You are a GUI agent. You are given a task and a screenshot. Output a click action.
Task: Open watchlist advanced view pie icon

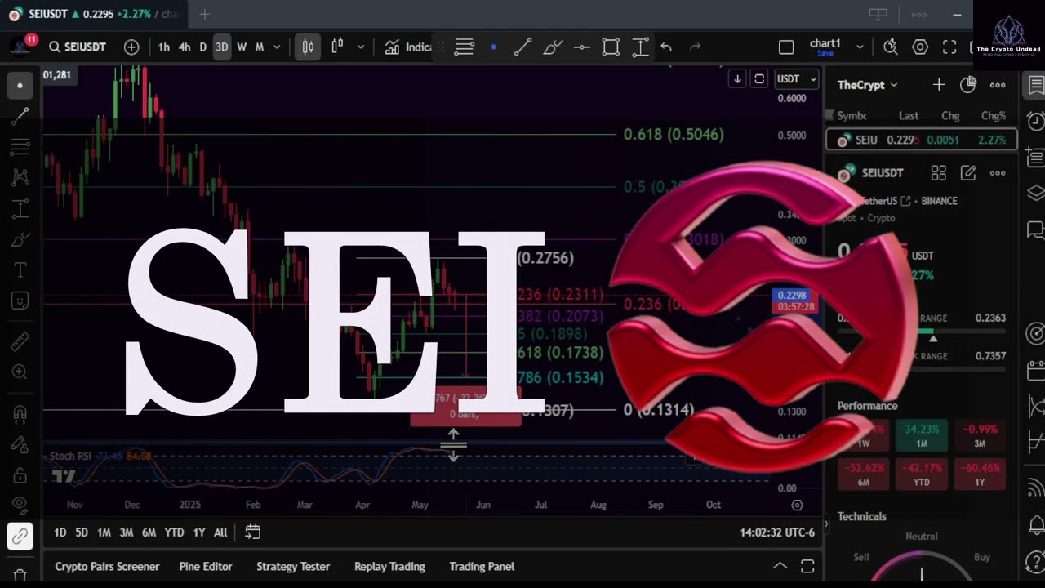pos(968,85)
